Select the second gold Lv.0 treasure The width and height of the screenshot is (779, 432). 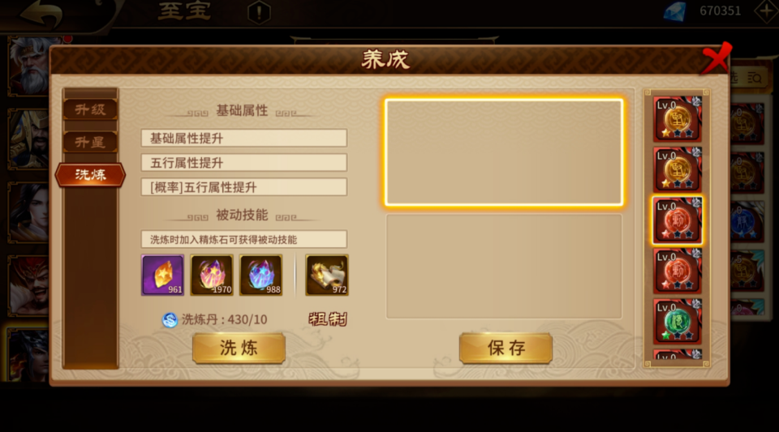tap(677, 169)
